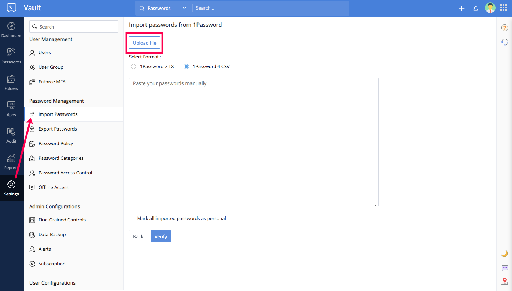This screenshot has height=291, width=512.
Task: Click the settings sidebar Search field
Action: point(73,27)
